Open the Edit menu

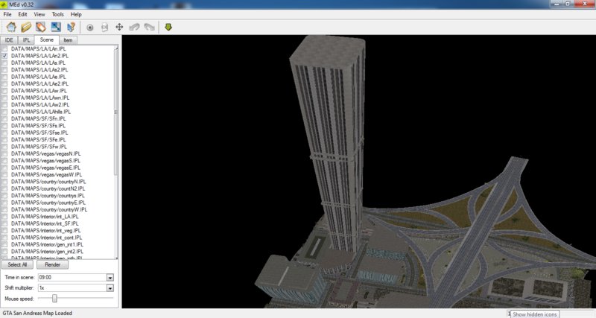(x=22, y=14)
